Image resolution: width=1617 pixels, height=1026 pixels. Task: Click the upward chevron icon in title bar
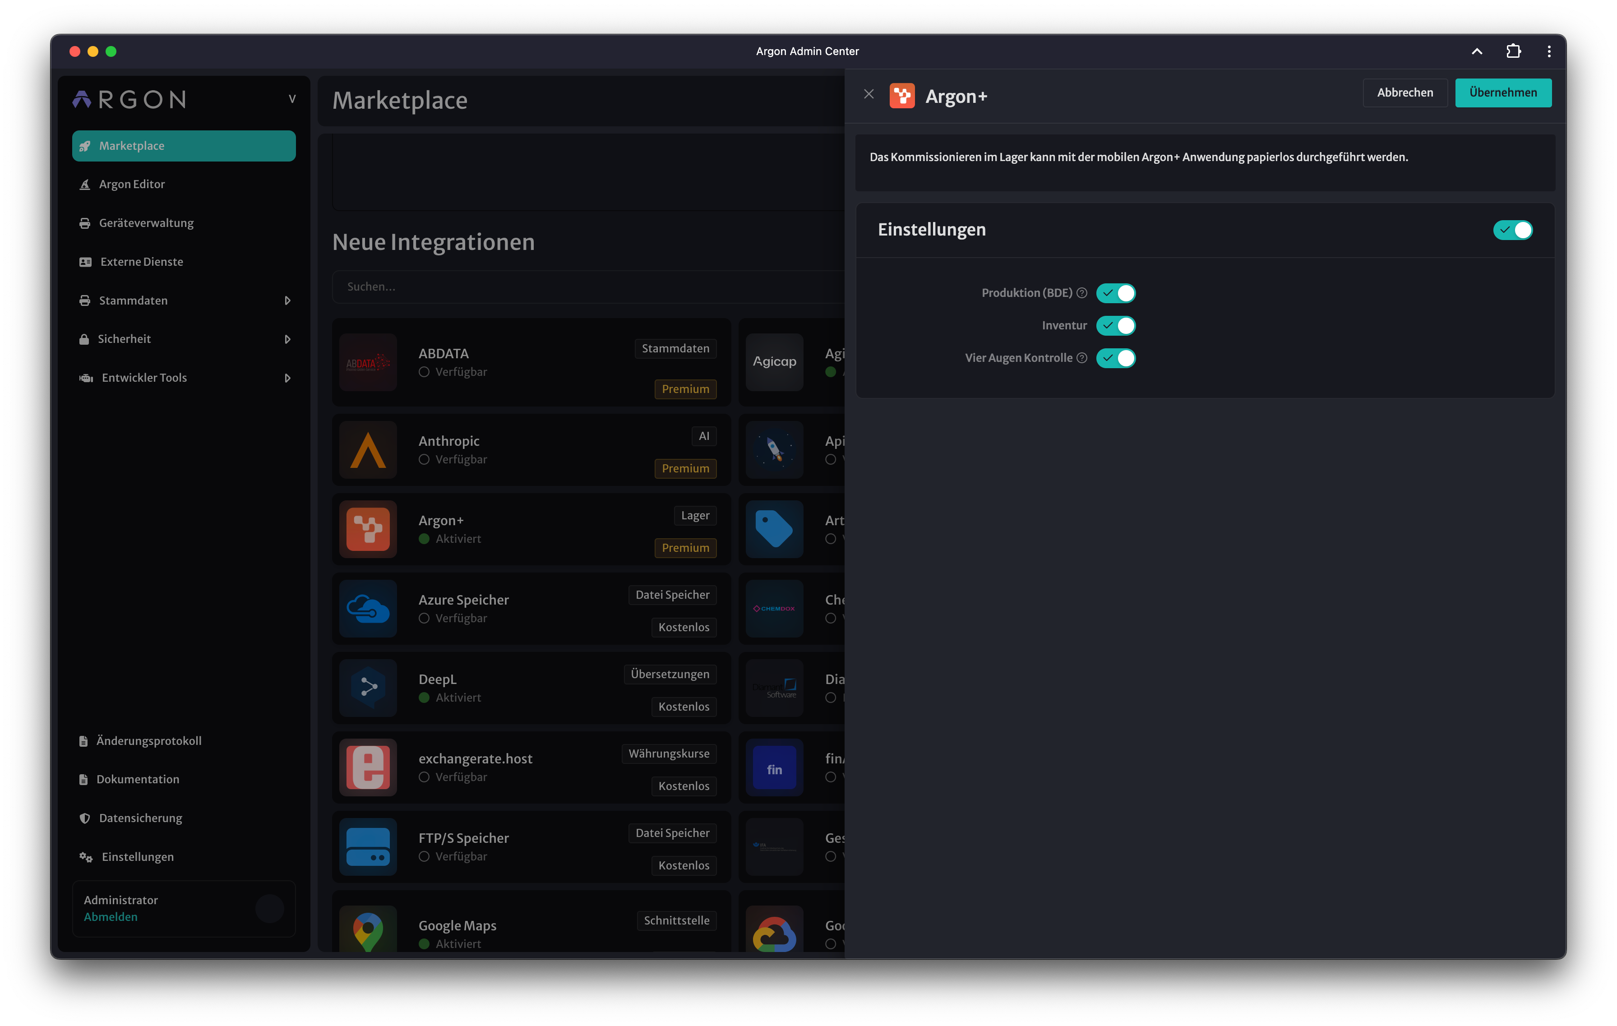pyautogui.click(x=1477, y=51)
